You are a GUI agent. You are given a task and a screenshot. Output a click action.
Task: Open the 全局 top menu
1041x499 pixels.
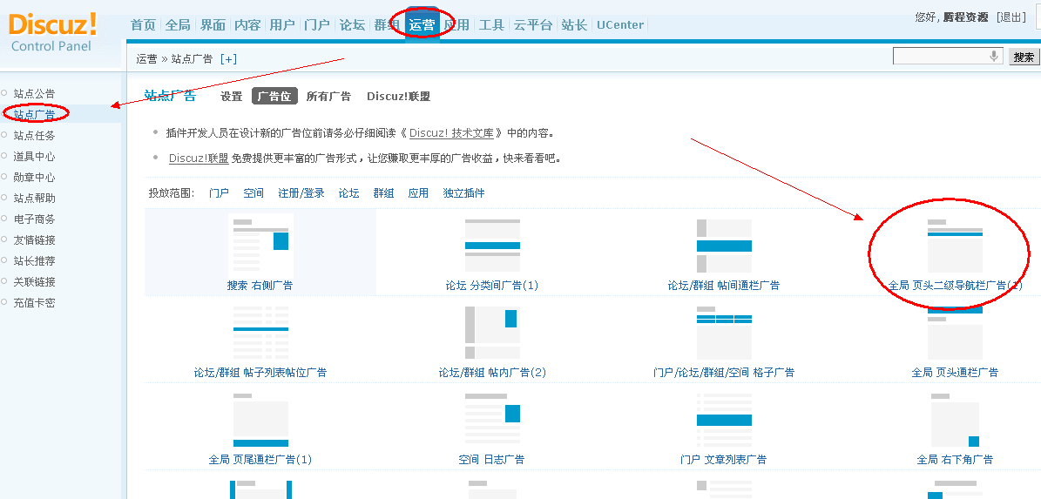click(x=177, y=25)
